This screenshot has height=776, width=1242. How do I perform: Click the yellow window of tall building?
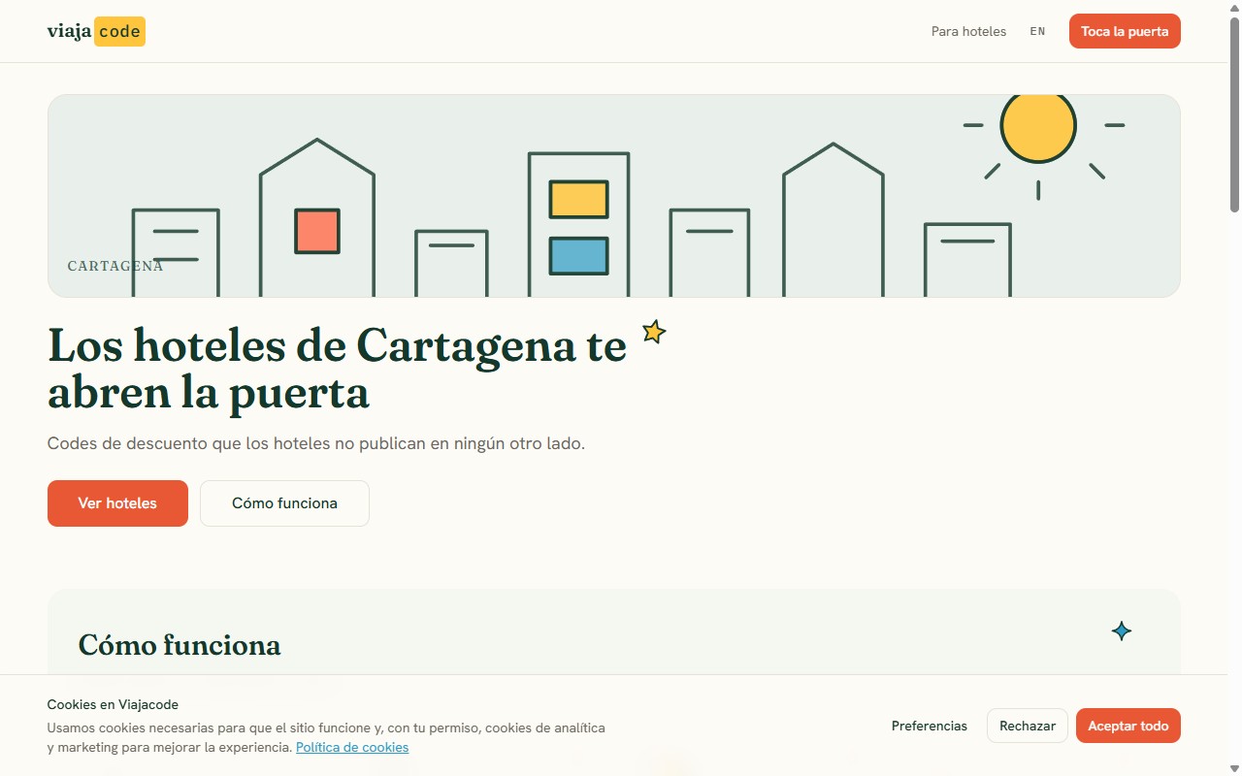pyautogui.click(x=579, y=199)
